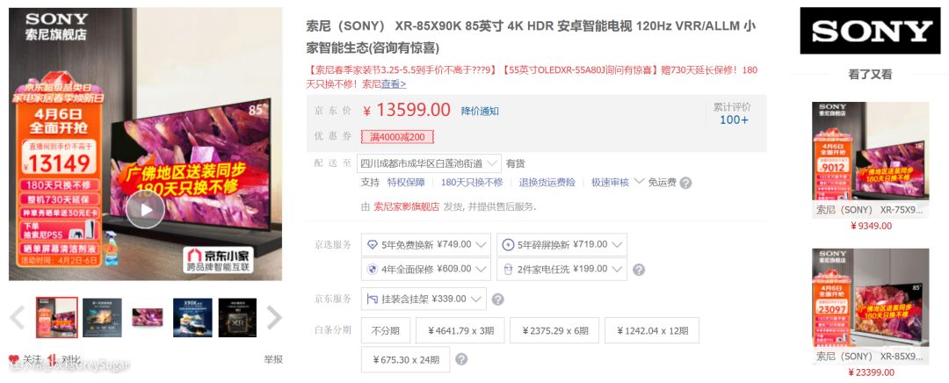The image size is (949, 383).
Task: Play the product video on main image
Action: tap(145, 209)
